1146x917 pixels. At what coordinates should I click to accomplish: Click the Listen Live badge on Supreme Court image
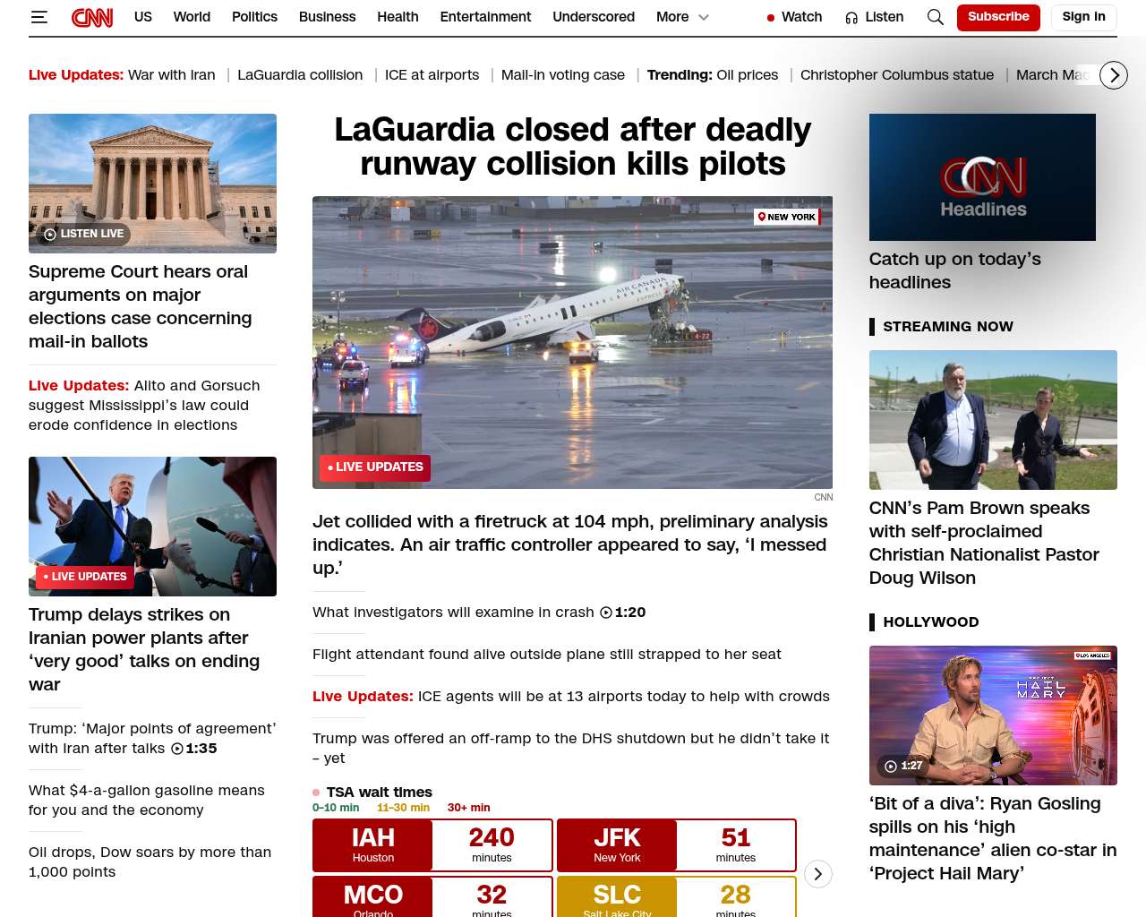tap(84, 234)
